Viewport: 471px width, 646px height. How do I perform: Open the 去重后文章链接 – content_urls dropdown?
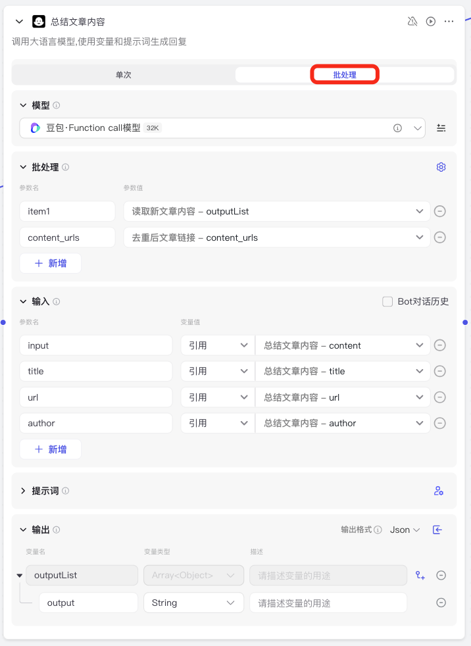[277, 237]
